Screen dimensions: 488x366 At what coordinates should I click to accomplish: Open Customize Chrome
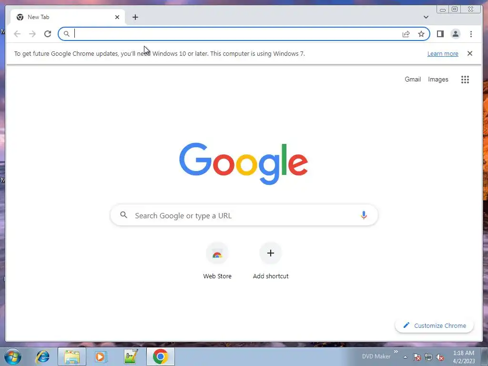tap(434, 325)
